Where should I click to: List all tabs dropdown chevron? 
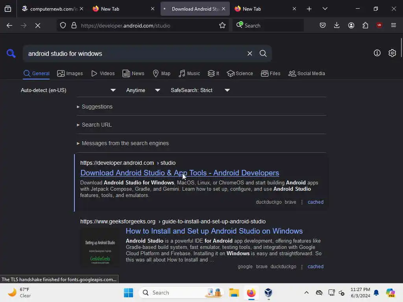[x=325, y=9]
